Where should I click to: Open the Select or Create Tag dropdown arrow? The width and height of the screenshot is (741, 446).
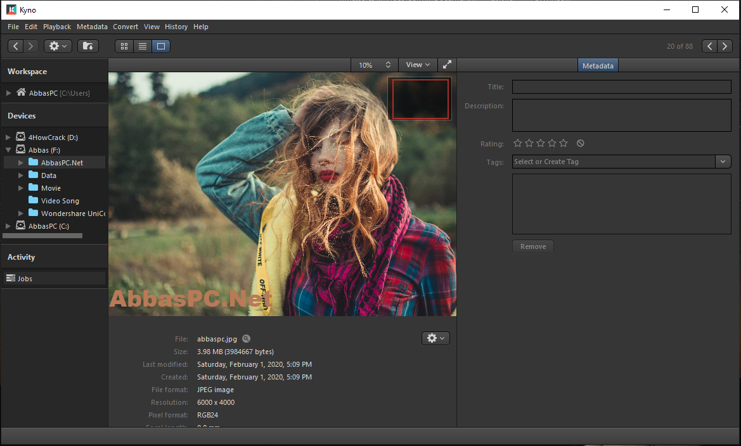[723, 162]
